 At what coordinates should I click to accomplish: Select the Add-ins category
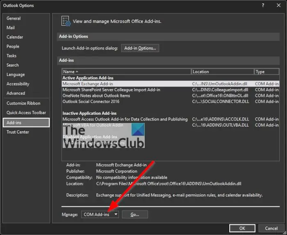[26, 123]
